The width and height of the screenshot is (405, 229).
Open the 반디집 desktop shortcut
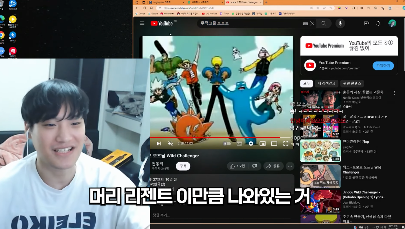click(13, 36)
